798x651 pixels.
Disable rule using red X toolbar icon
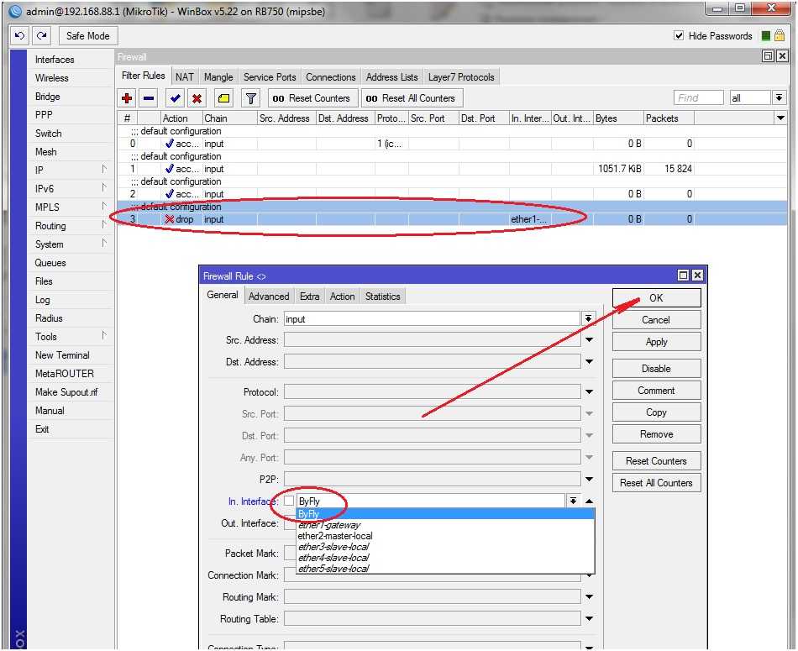point(197,98)
